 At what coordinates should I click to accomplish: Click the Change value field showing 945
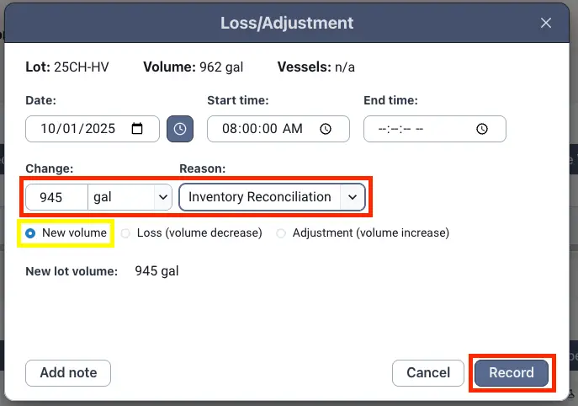click(x=57, y=197)
